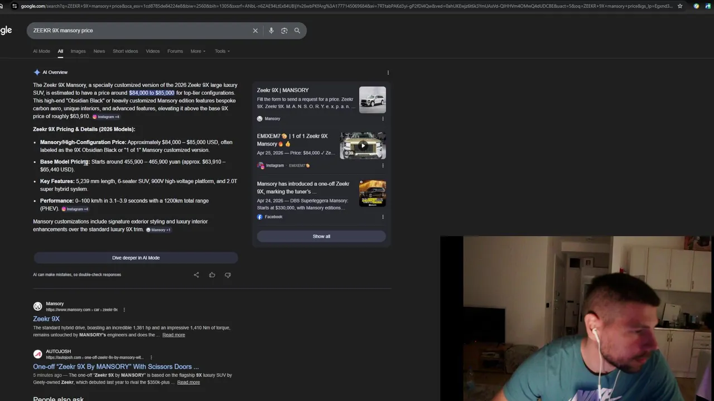Give thumbs up to AI Overview
This screenshot has height=401, width=714.
(x=212, y=275)
